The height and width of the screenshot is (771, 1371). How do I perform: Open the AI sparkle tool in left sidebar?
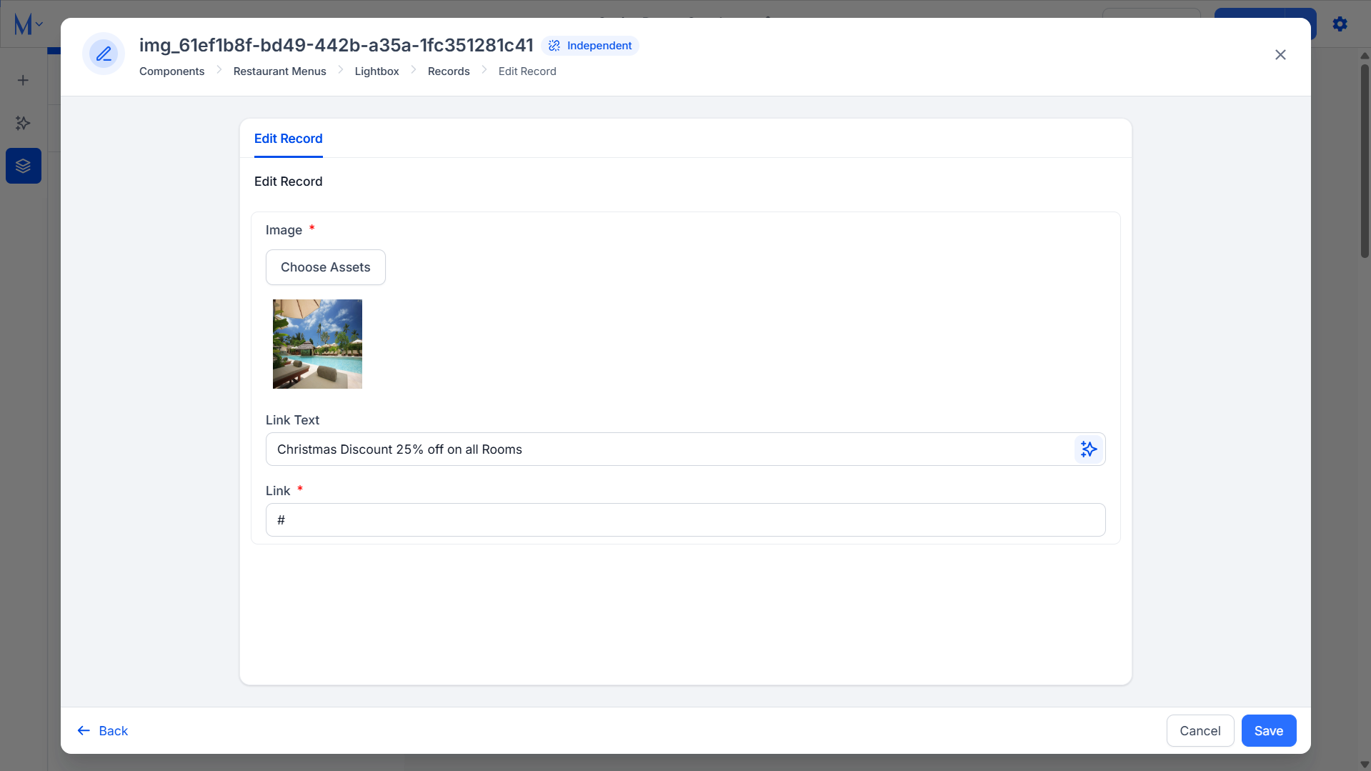point(23,123)
